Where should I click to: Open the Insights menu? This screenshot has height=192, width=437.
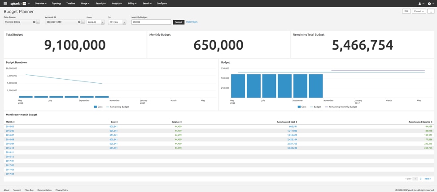tap(117, 3)
